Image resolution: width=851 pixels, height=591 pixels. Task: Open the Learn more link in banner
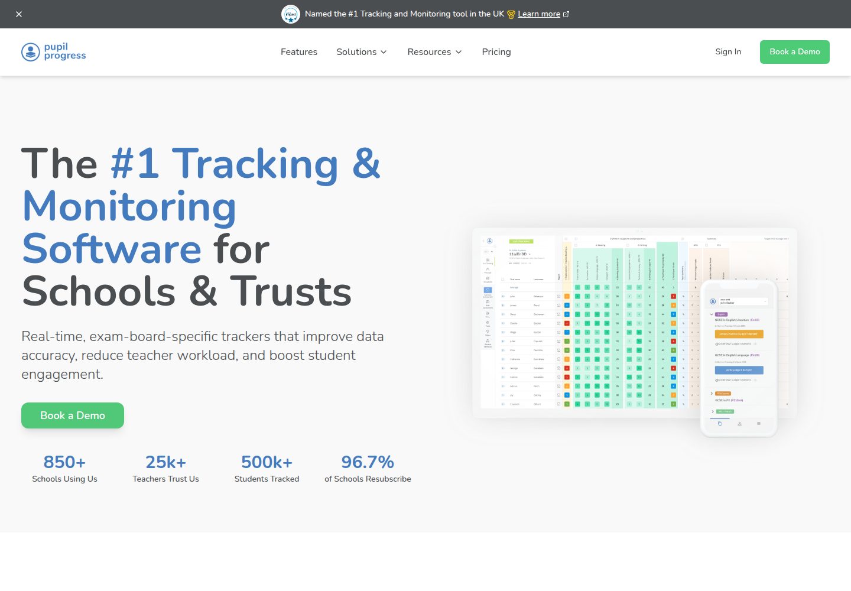pos(539,14)
